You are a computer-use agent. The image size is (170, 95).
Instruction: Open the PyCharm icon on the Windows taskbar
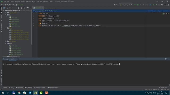36,93
